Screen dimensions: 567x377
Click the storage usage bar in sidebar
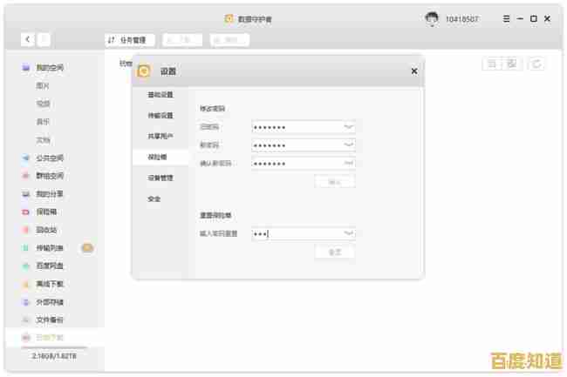coord(54,348)
